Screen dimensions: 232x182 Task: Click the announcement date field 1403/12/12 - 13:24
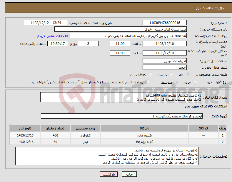pos(46,23)
